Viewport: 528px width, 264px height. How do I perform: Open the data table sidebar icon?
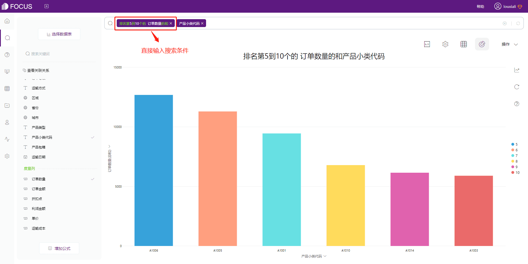coord(7,88)
